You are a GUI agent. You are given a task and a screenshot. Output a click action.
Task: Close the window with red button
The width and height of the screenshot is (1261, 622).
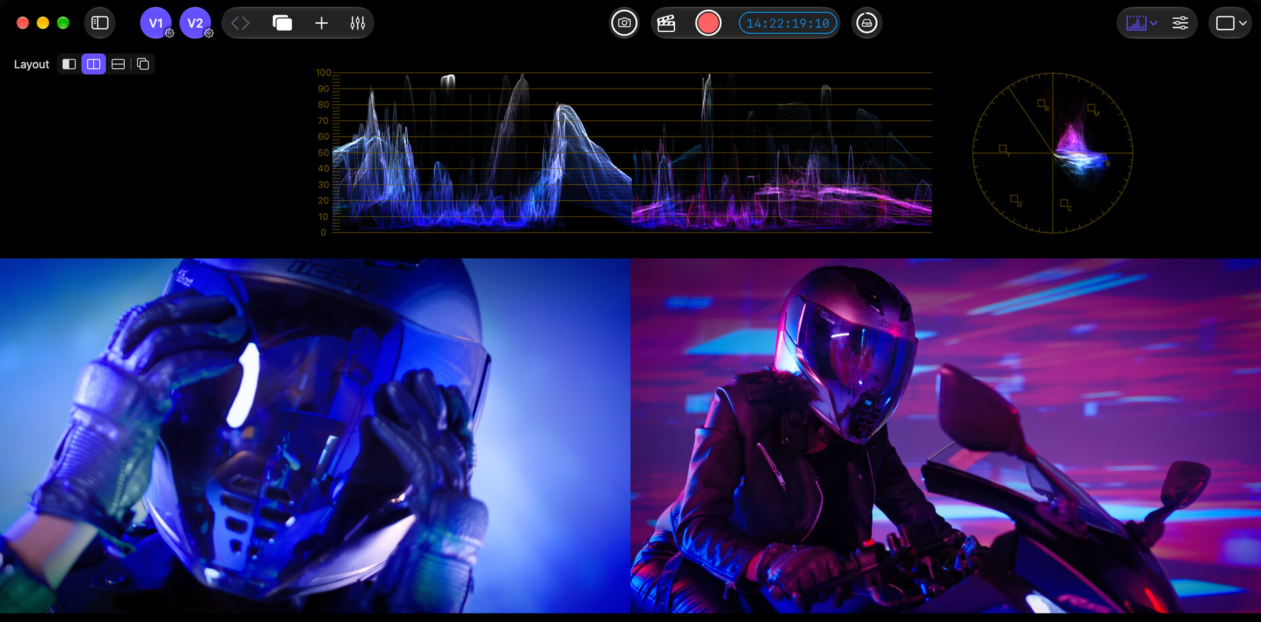click(x=22, y=23)
